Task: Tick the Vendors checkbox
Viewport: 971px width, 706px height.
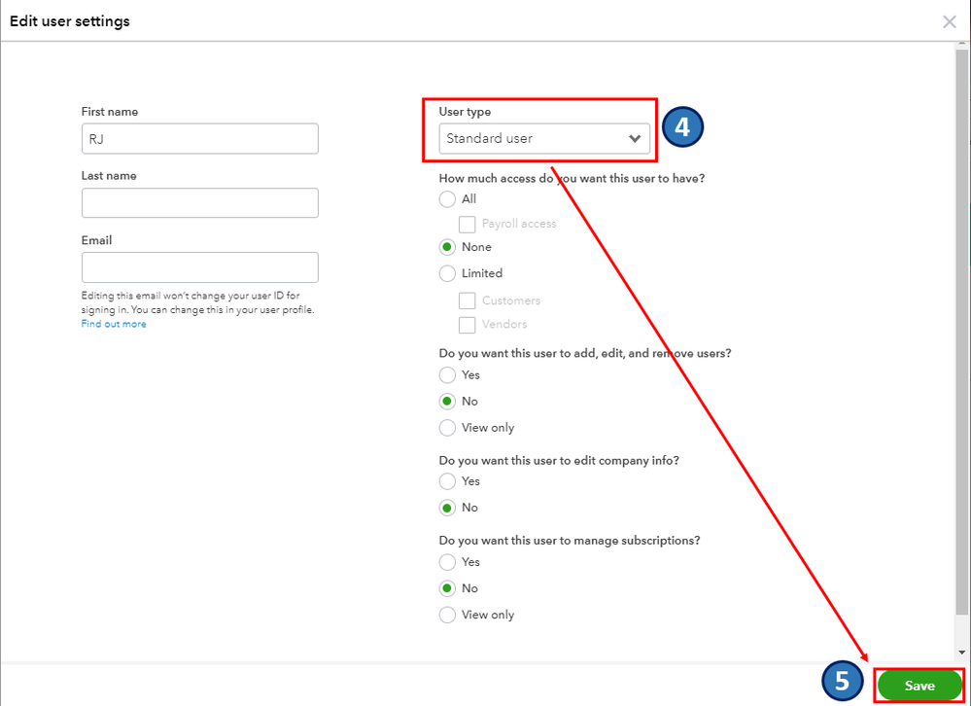Action: 467,325
